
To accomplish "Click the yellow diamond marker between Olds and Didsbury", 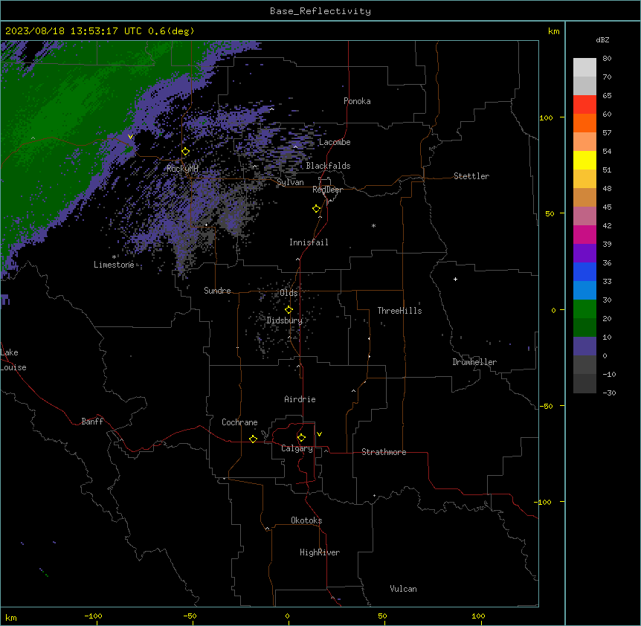I will (289, 310).
